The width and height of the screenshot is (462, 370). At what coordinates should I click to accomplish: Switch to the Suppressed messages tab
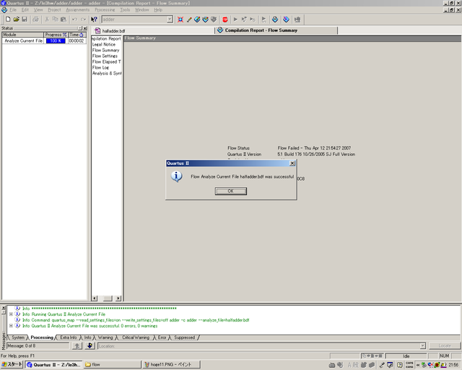pos(185,337)
